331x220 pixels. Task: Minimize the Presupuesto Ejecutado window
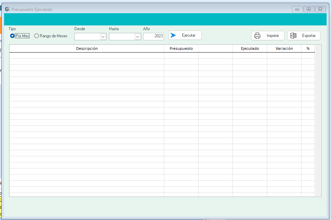coord(297,9)
